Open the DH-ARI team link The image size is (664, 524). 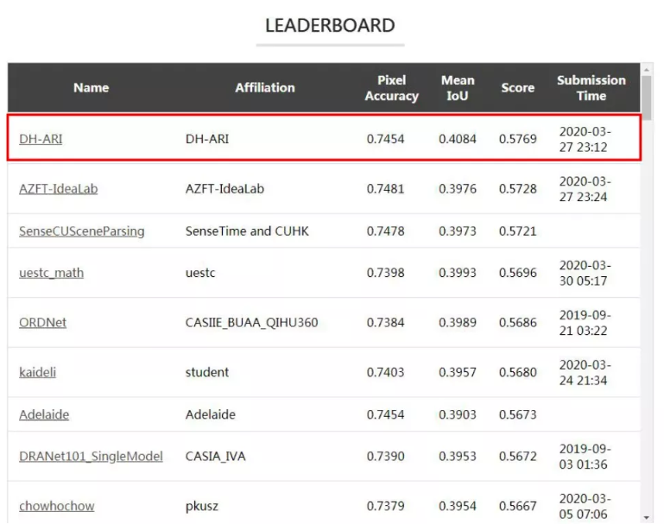click(41, 139)
